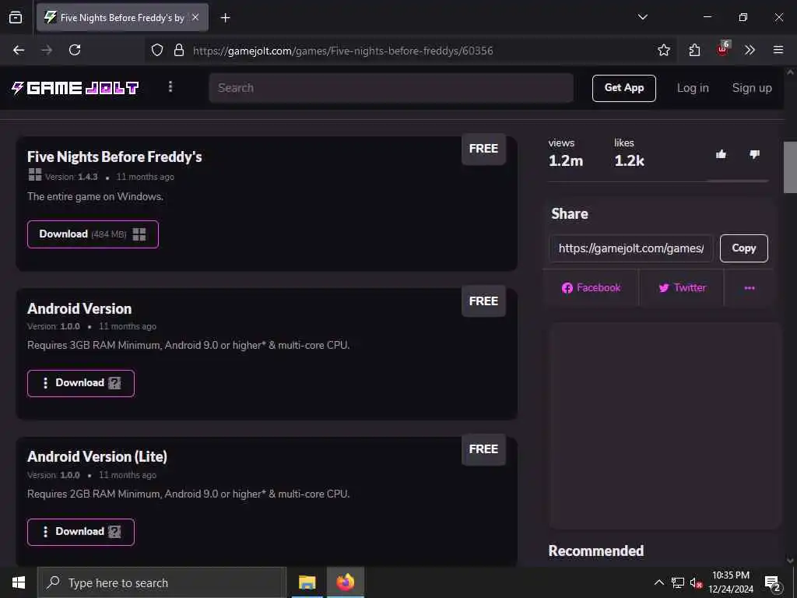
Task: Click the Five Nights Before Freddy's package title
Action: click(x=114, y=157)
